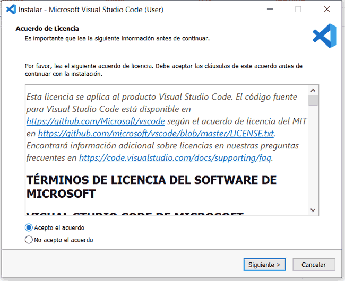This screenshot has height=281, width=345.
Task: Click the Cancelar button
Action: [x=314, y=265]
